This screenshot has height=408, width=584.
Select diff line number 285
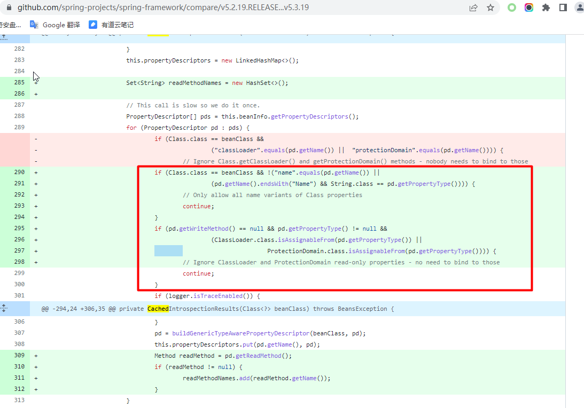coord(19,82)
